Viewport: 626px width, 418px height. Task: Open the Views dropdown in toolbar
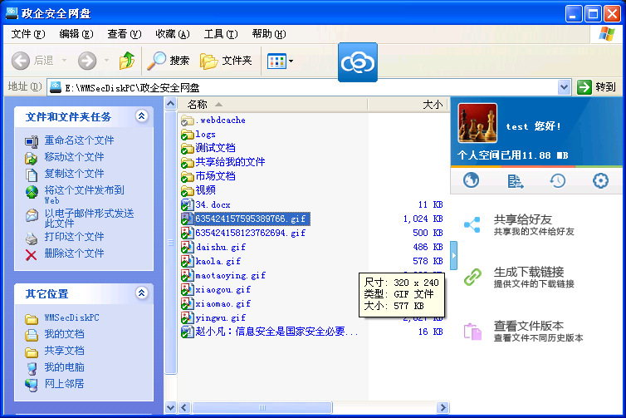tap(280, 61)
